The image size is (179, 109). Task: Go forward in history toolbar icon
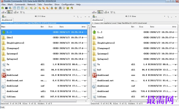[x=35, y=8]
